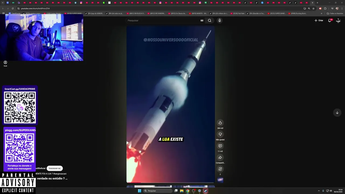The image size is (345, 194).
Task: Open YouTube notifications bell
Action: [x=330, y=20]
